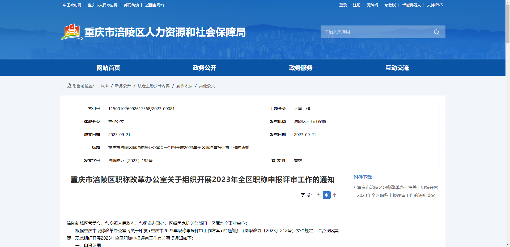Click the page scrollbar thumb
The image size is (510, 247).
point(508,23)
